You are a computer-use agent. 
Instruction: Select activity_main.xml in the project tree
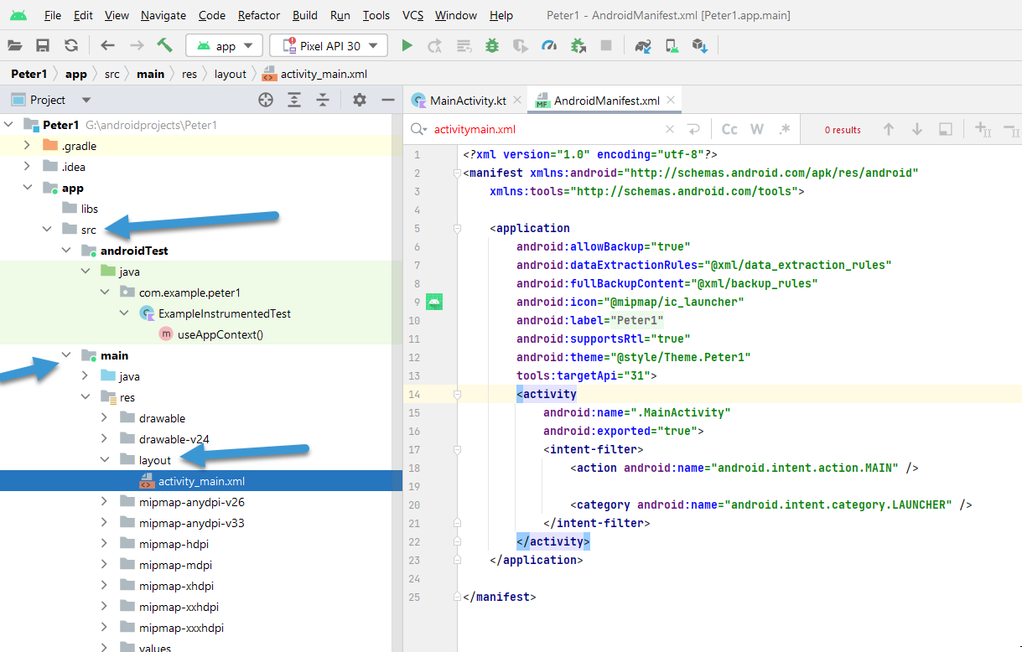pyautogui.click(x=201, y=481)
